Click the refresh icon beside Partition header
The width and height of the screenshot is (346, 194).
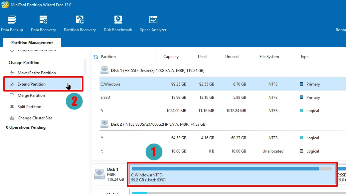[x=96, y=57]
